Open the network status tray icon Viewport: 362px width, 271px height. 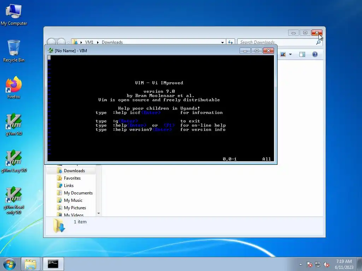[318, 264]
